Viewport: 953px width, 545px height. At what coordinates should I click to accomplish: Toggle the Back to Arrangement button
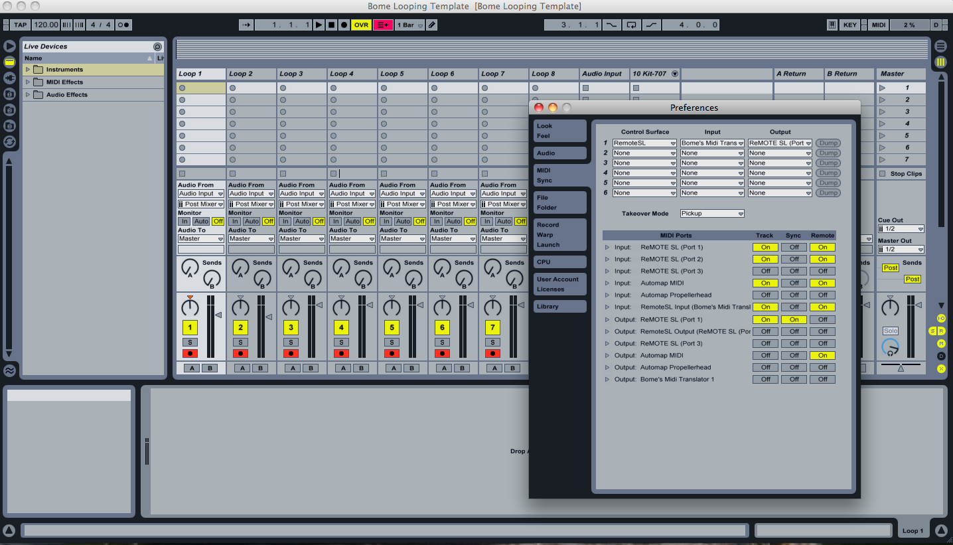coord(383,25)
